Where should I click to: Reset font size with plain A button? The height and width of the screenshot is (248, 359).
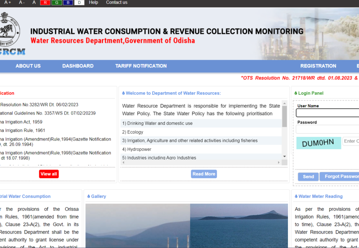click(34, 2)
